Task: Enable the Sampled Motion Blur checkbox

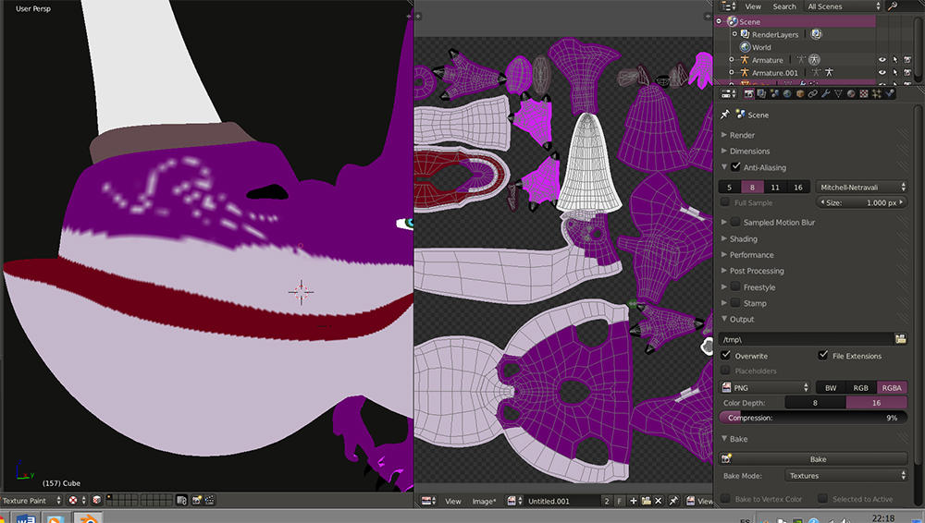Action: click(x=735, y=222)
